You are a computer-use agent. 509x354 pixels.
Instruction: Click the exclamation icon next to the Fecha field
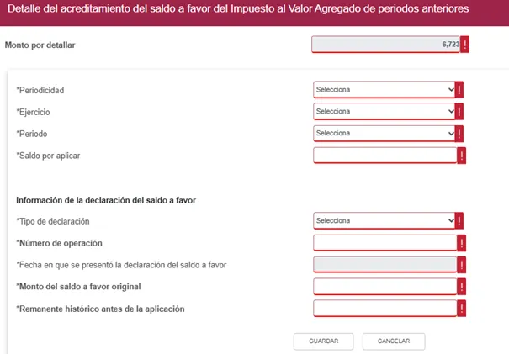[462, 265]
